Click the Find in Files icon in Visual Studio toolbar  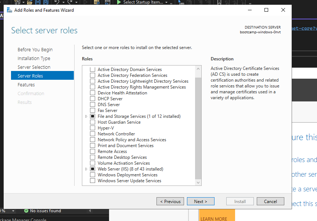pyautogui.click(x=97, y=3)
